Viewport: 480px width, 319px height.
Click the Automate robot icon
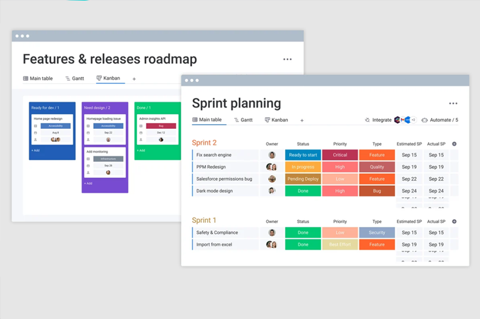425,120
